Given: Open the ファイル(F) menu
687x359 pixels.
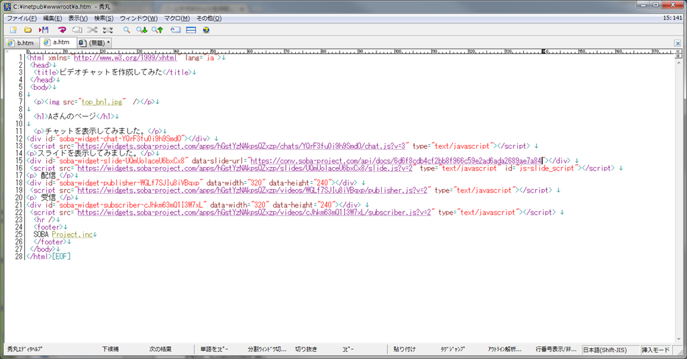Looking at the screenshot, I should (x=21, y=18).
